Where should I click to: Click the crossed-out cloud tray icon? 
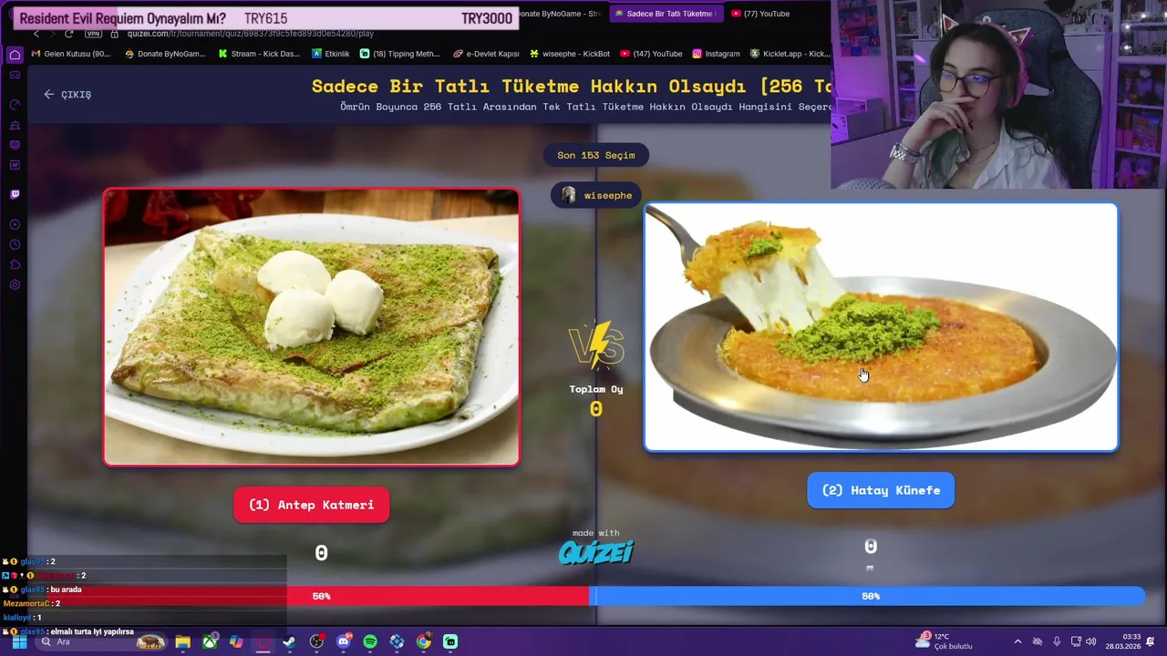(x=1037, y=641)
